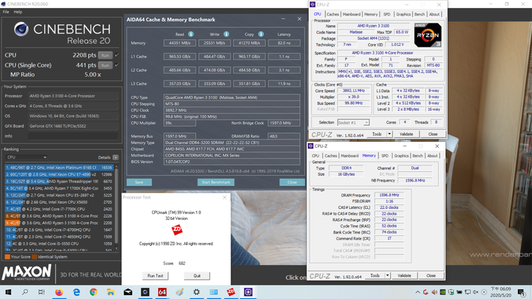The image size is (532, 299).
Task: Open taskbar Search
Action: click(25, 292)
